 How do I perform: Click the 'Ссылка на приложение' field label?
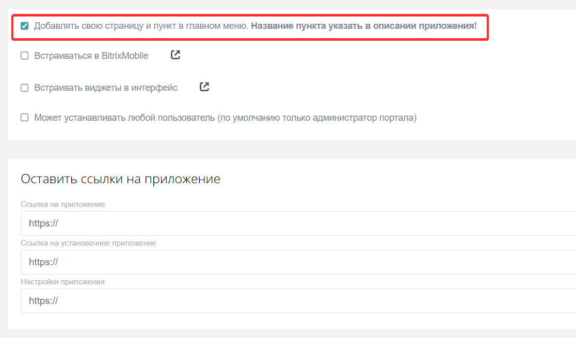63,204
